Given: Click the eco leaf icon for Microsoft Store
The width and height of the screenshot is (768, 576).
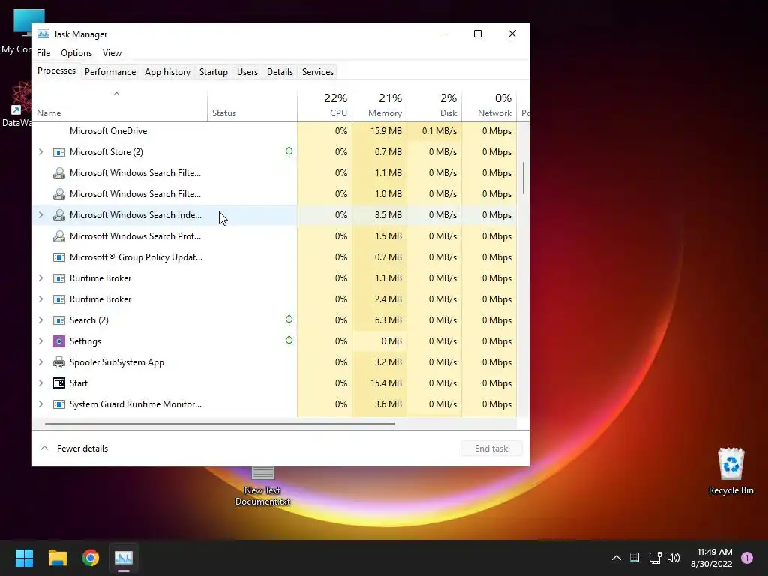Looking at the screenshot, I should click(289, 152).
